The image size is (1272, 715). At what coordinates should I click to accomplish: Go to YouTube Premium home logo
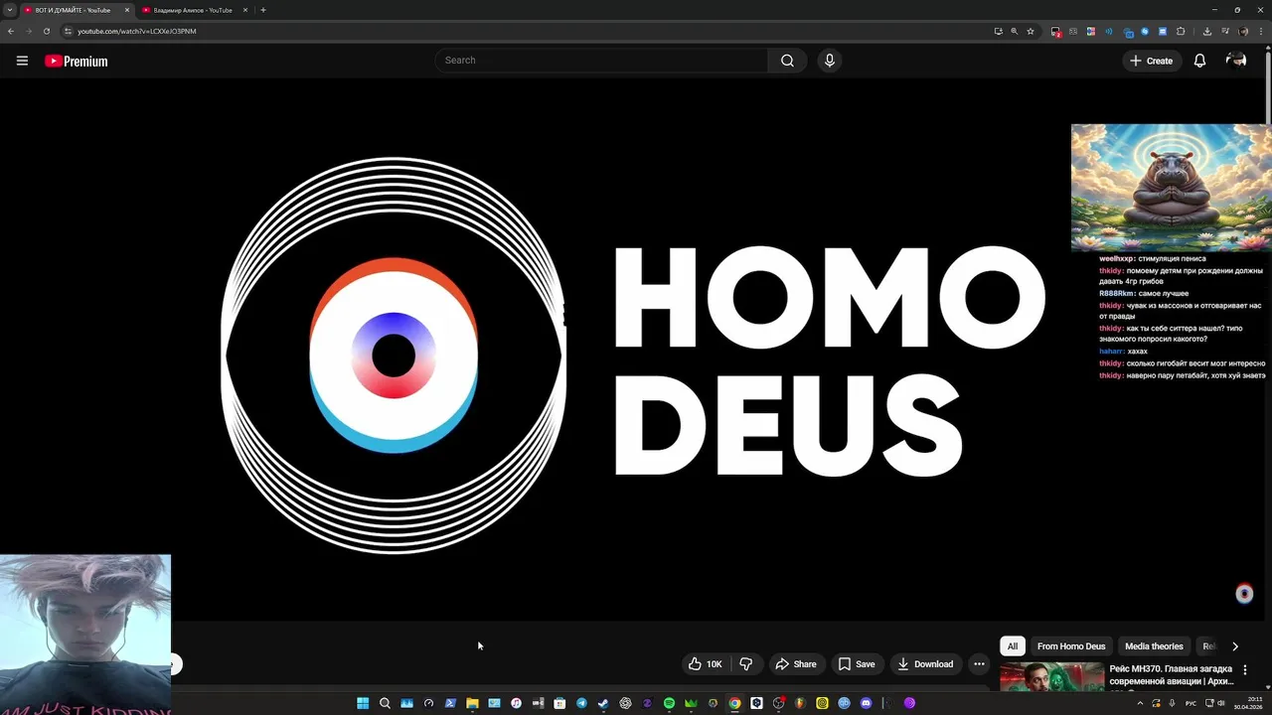coord(76,61)
